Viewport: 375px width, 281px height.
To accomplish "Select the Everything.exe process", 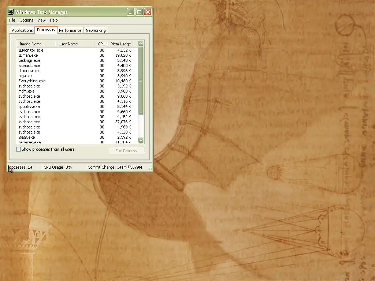I will pyautogui.click(x=77, y=81).
